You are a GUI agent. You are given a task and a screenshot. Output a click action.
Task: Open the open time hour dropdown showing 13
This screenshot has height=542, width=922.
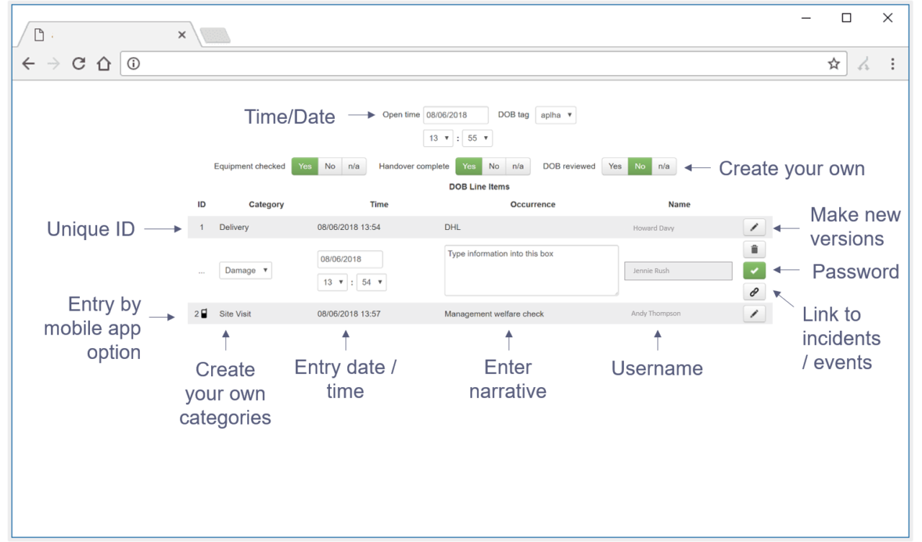(x=438, y=138)
